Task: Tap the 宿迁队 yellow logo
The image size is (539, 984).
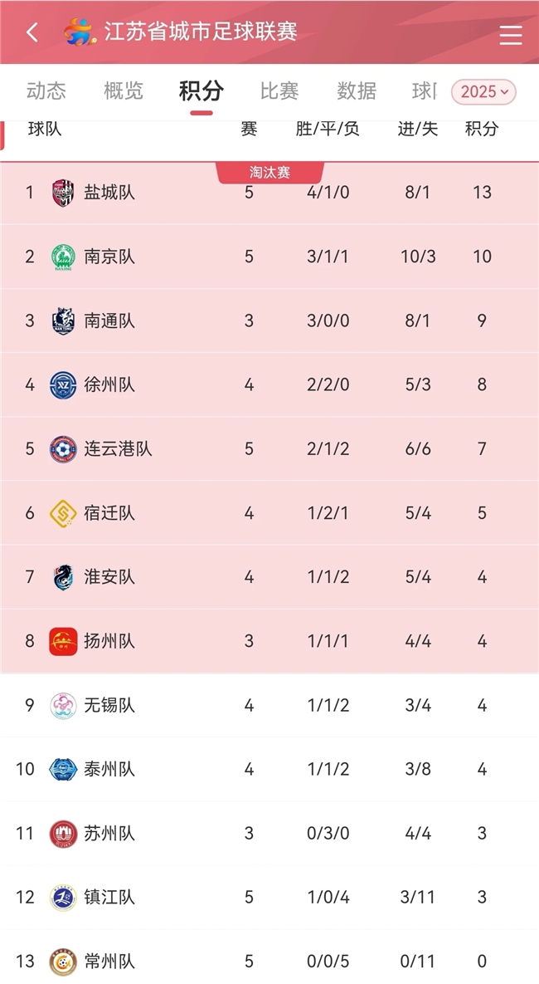Action: (63, 513)
